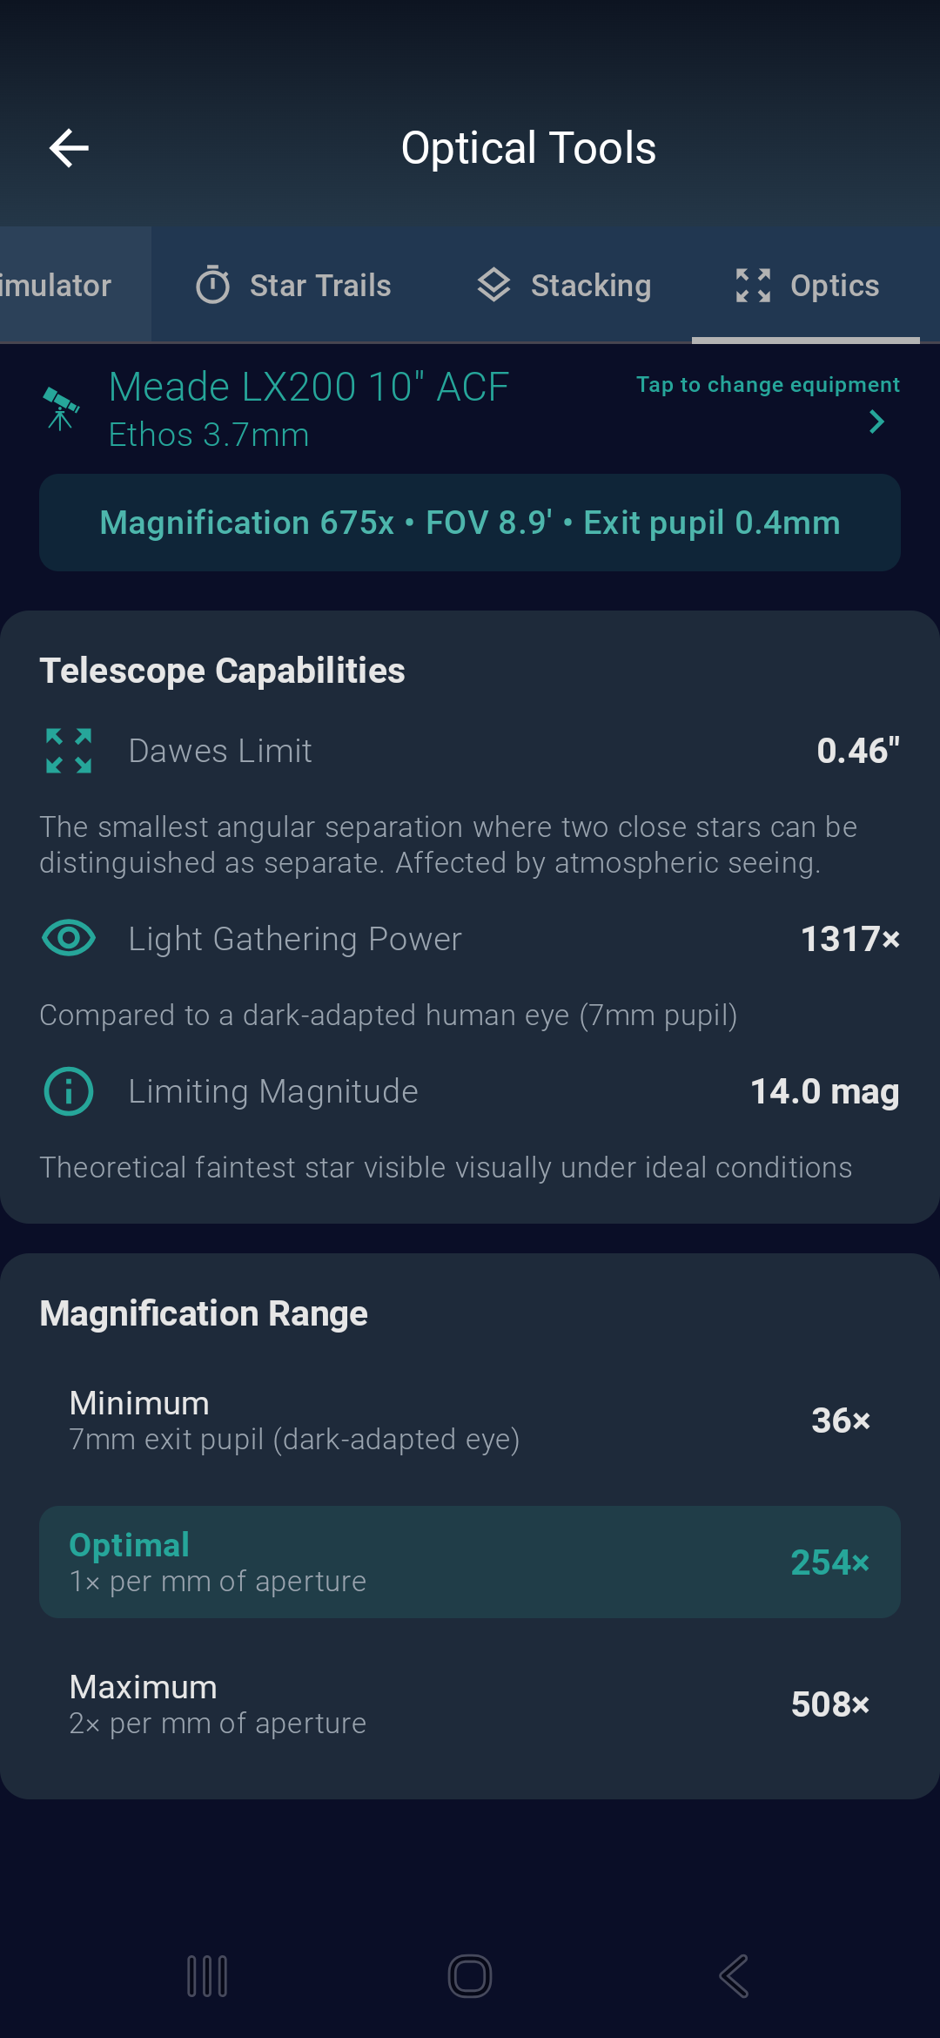The height and width of the screenshot is (2038, 940).
Task: Click the Dawes Limit resolution icon
Action: [x=67, y=750]
